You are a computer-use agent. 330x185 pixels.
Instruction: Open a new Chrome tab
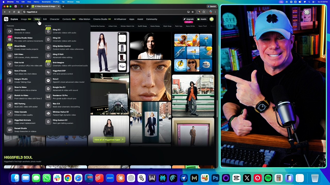pos(63,6)
